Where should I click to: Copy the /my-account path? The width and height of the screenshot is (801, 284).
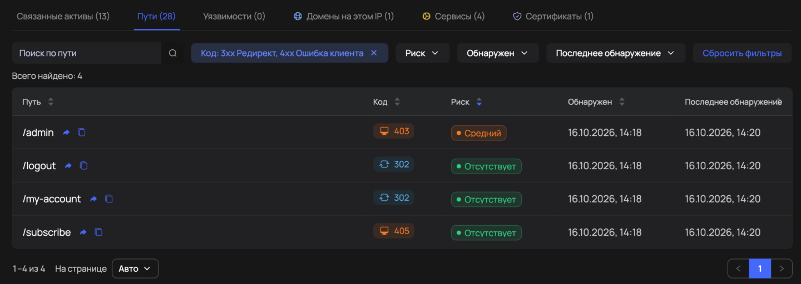109,199
